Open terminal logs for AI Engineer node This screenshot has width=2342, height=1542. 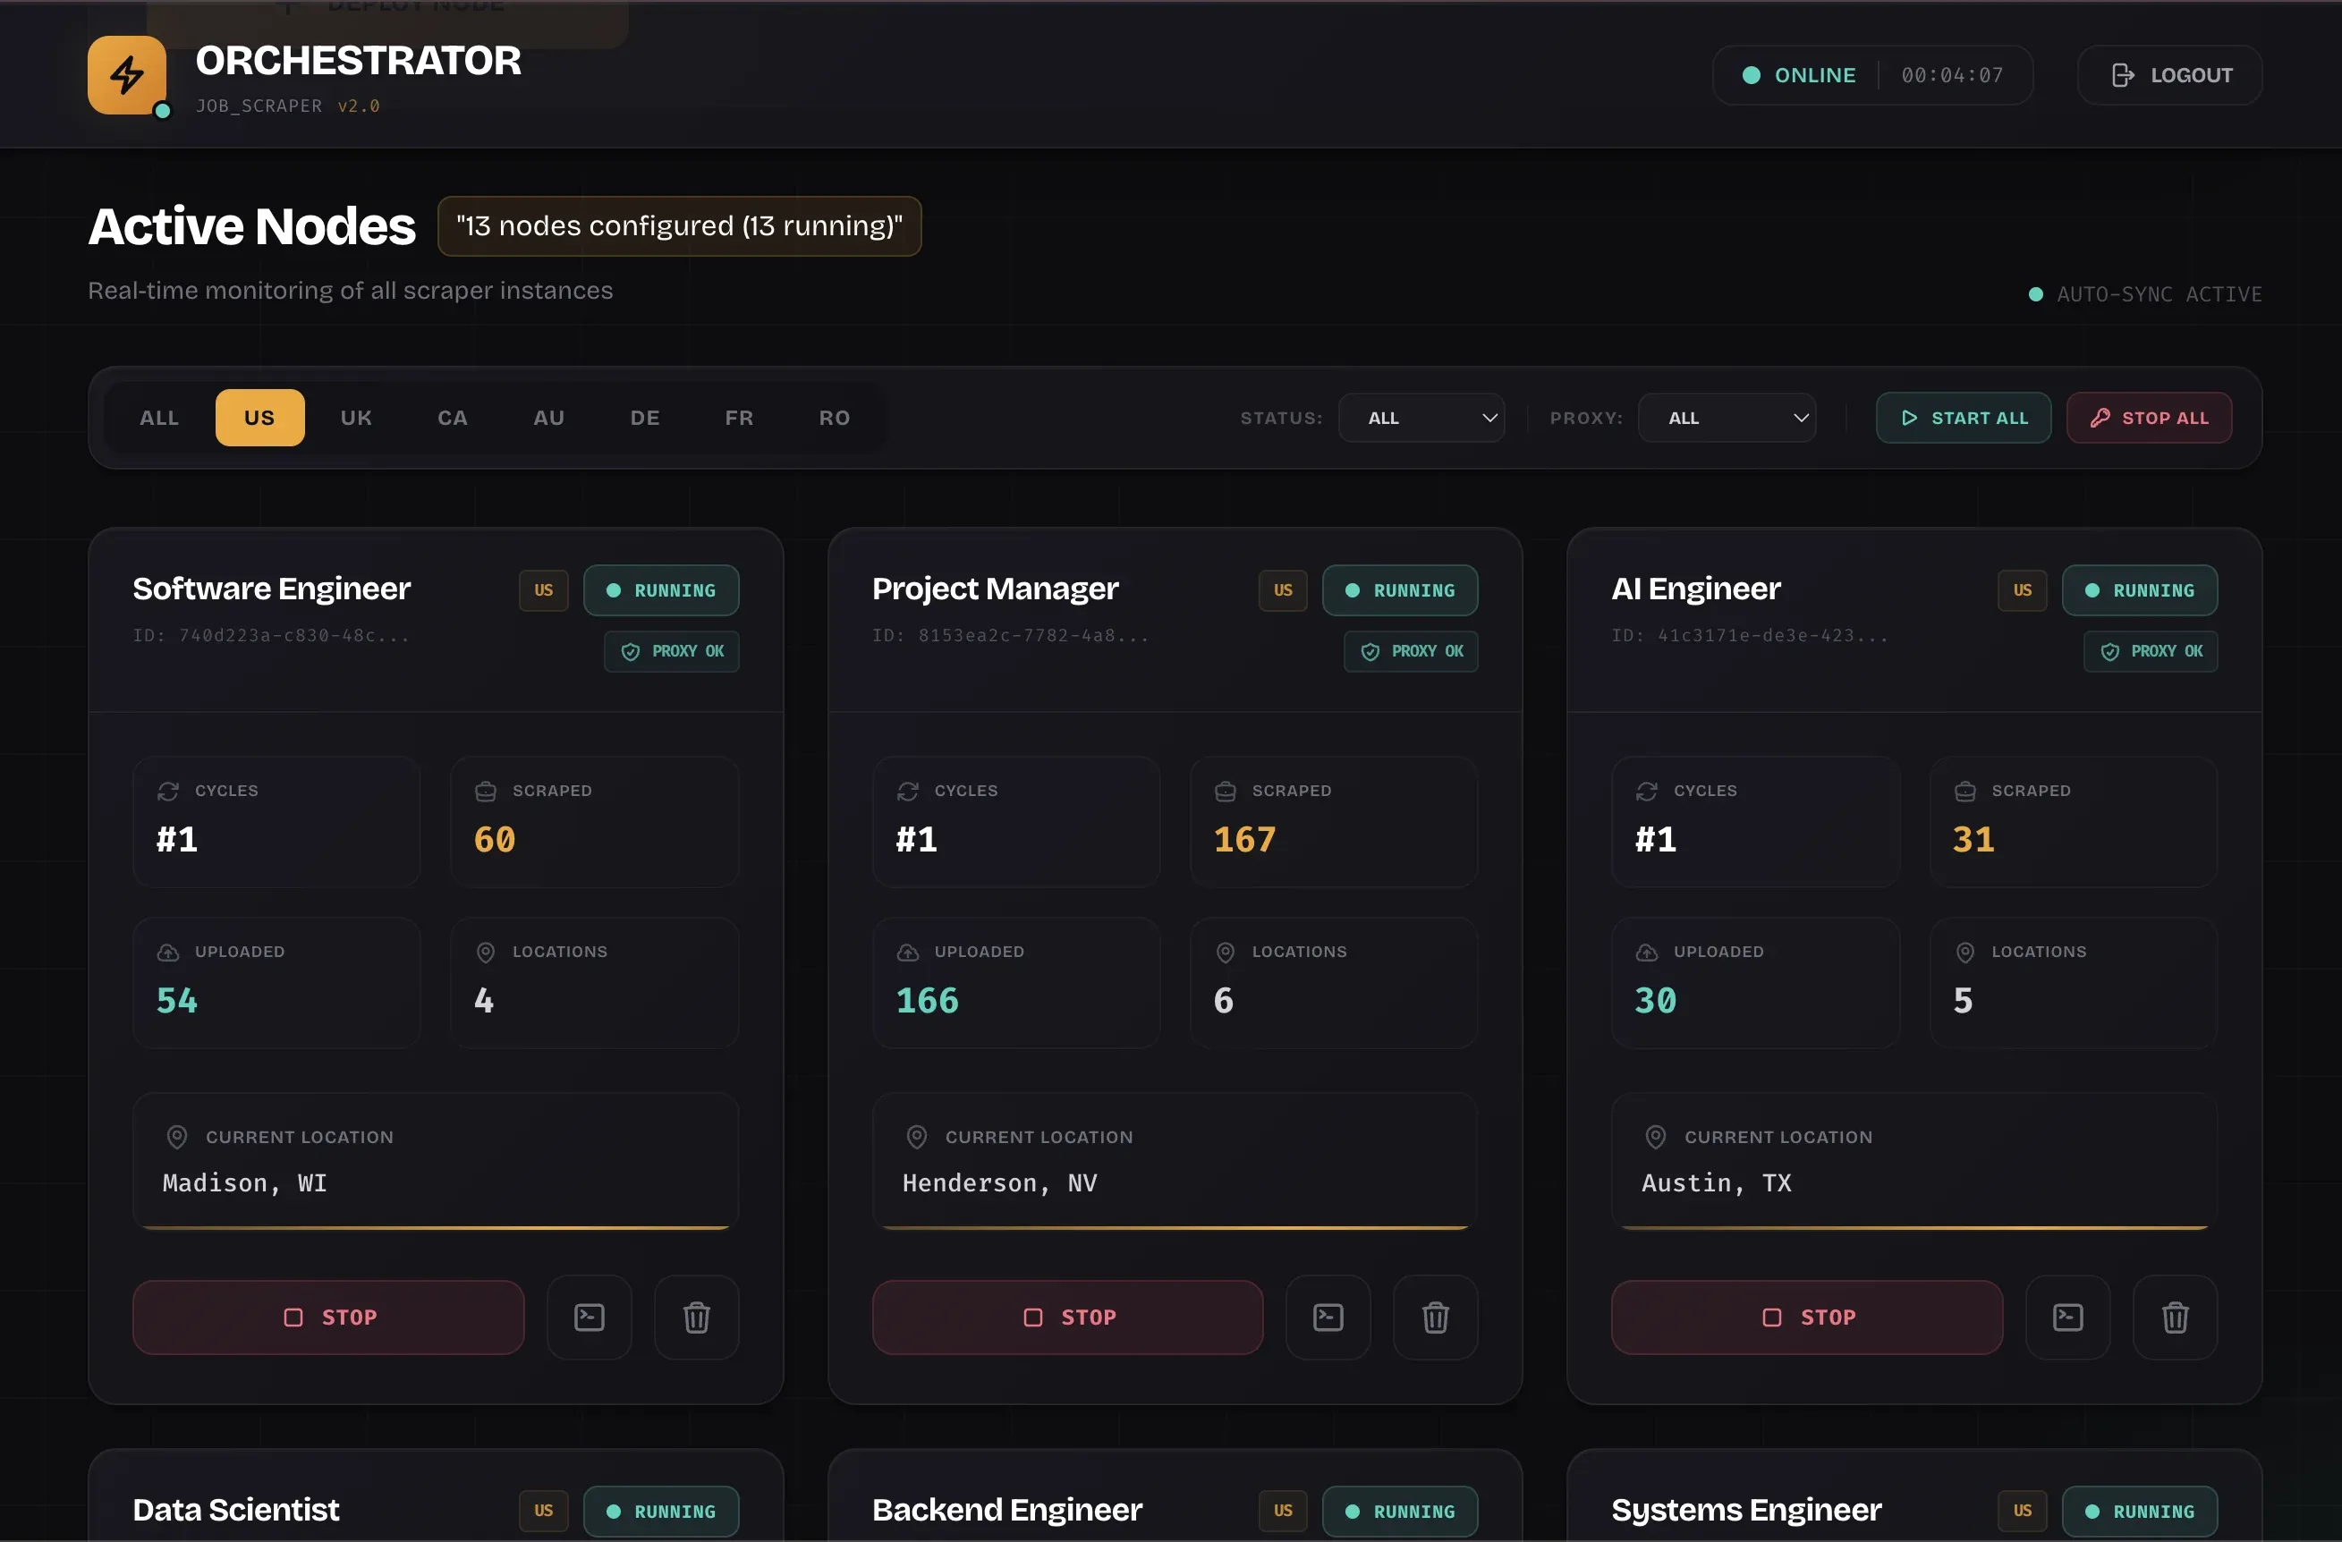click(2067, 1317)
